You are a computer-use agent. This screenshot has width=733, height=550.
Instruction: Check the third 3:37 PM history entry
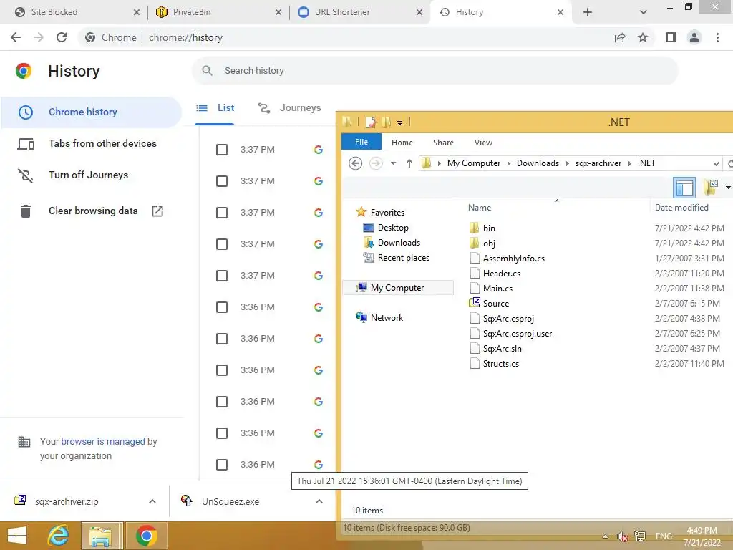click(222, 213)
